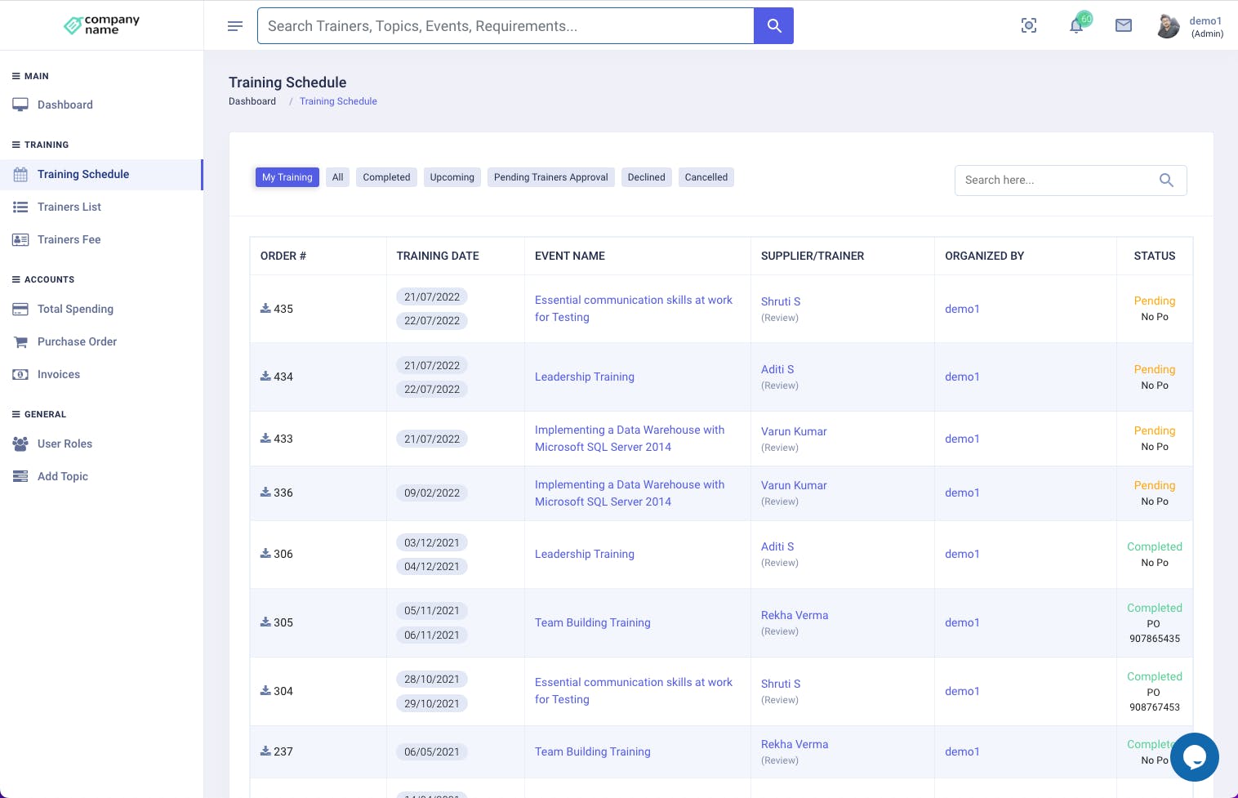Viewport: 1238px width, 798px height.
Task: Select the My Training filter tab
Action: click(287, 177)
